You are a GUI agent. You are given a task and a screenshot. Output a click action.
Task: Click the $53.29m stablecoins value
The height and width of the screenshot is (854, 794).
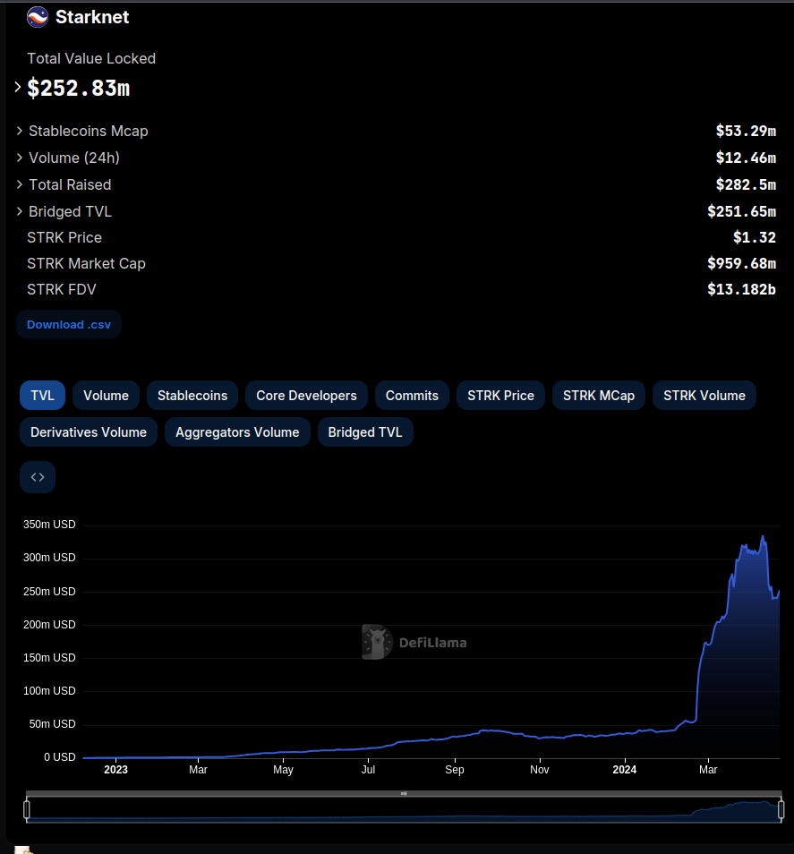click(x=746, y=131)
